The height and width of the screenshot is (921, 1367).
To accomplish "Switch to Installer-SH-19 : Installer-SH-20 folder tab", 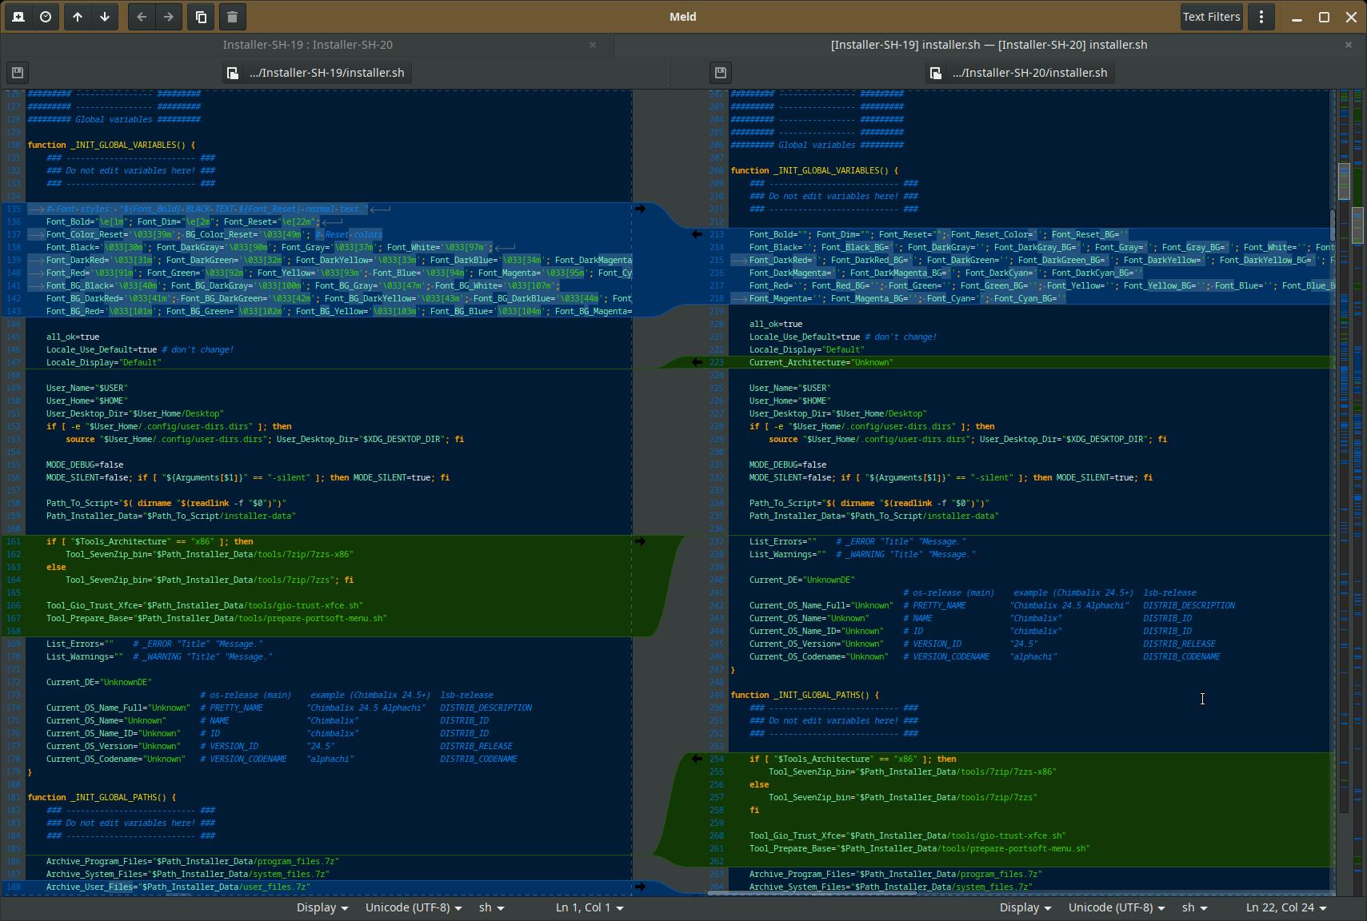I will tap(307, 45).
